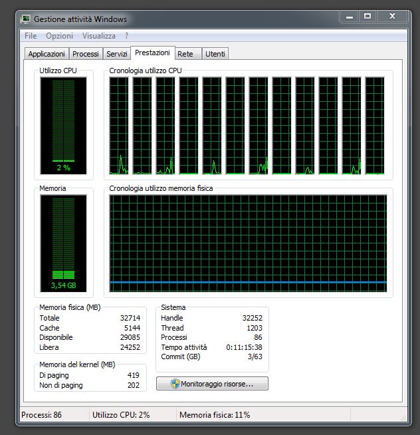Viewport: 420px width, 435px height.
Task: Click the resize grip in status bar corner
Action: (403, 418)
